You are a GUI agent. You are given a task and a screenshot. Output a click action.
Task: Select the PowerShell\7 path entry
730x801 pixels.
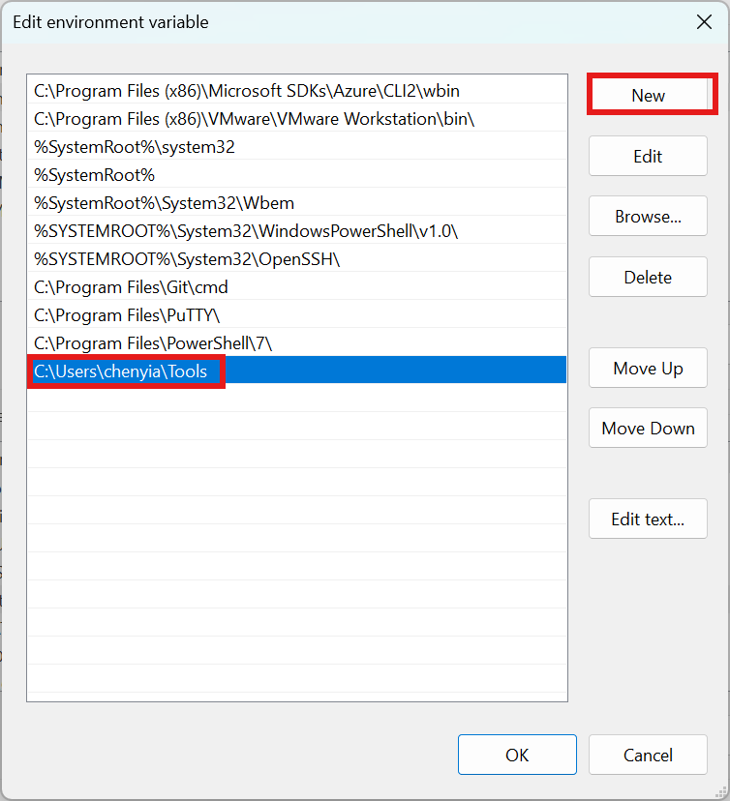click(x=297, y=342)
